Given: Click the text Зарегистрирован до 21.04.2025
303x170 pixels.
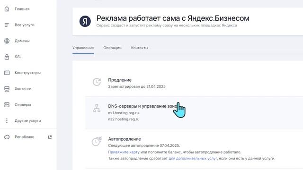Looking at the screenshot, I should click(137, 86).
